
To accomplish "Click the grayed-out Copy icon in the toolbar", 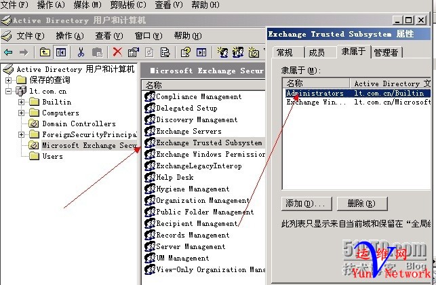I will point(97,52).
